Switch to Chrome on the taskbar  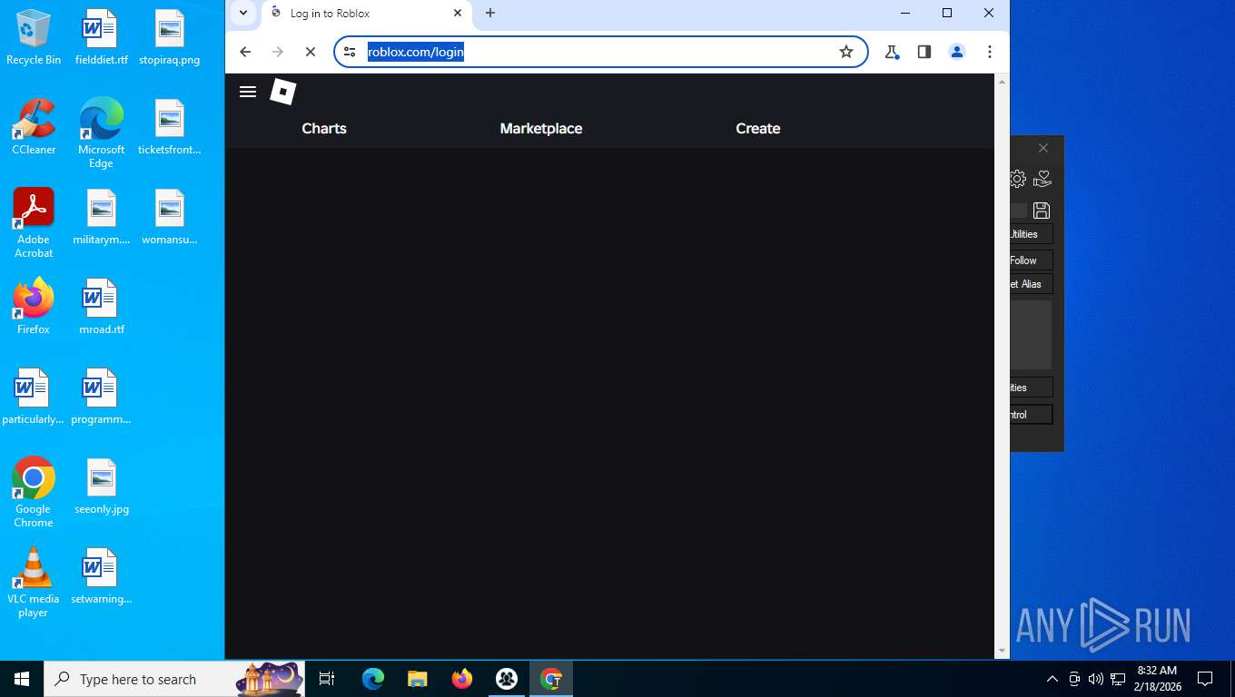[551, 679]
